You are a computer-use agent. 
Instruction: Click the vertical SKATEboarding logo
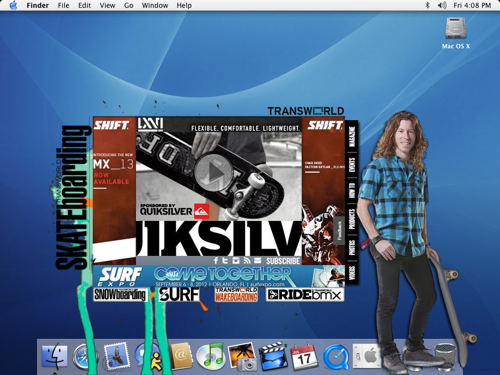coord(73,197)
